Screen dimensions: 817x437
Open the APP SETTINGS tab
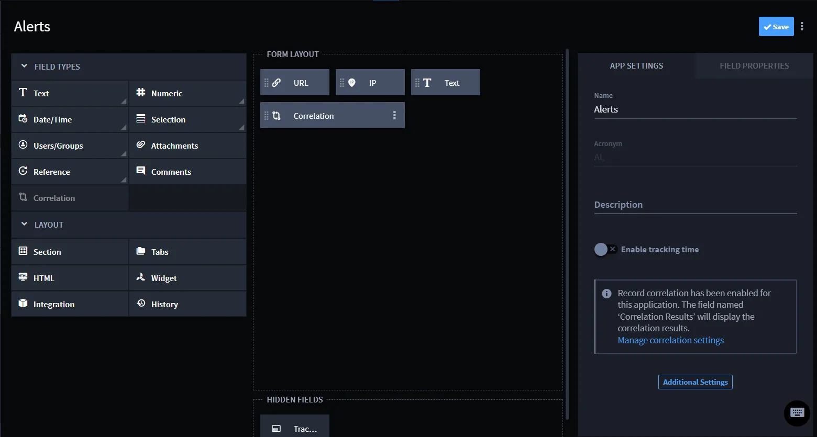click(x=636, y=66)
